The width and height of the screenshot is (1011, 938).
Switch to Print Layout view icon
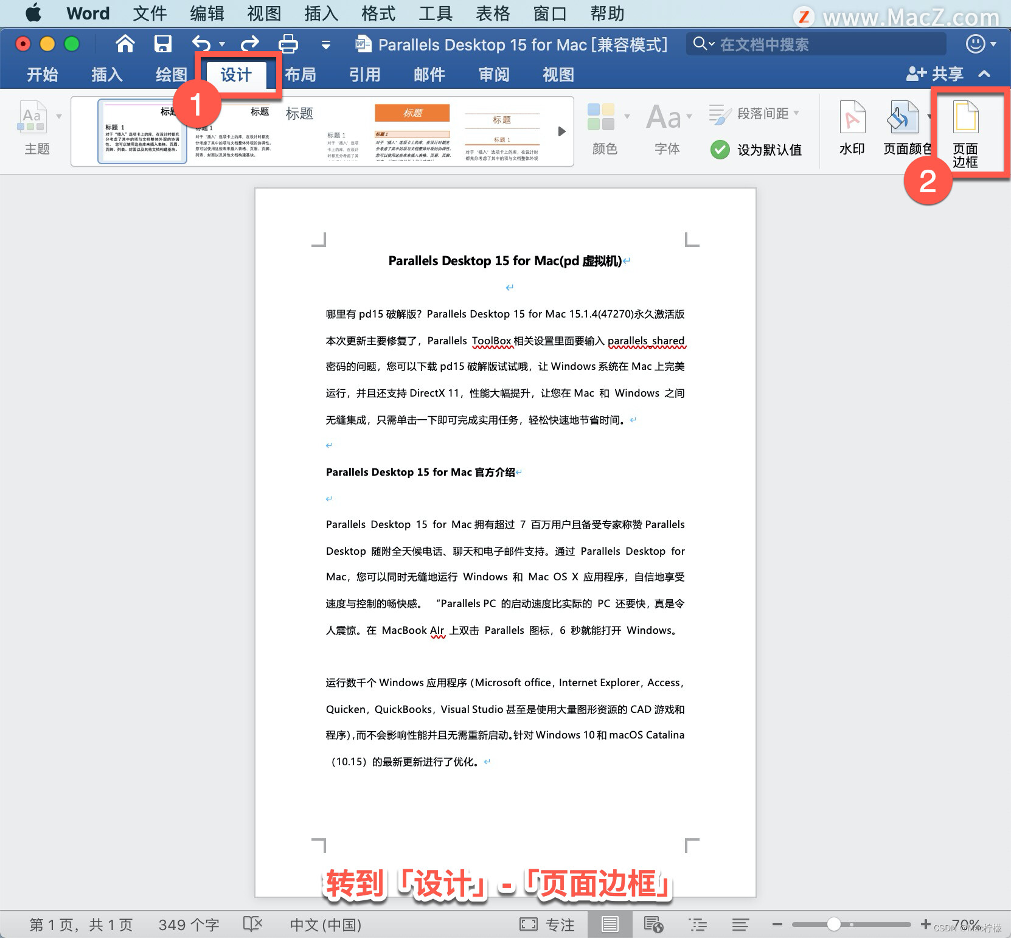(610, 925)
